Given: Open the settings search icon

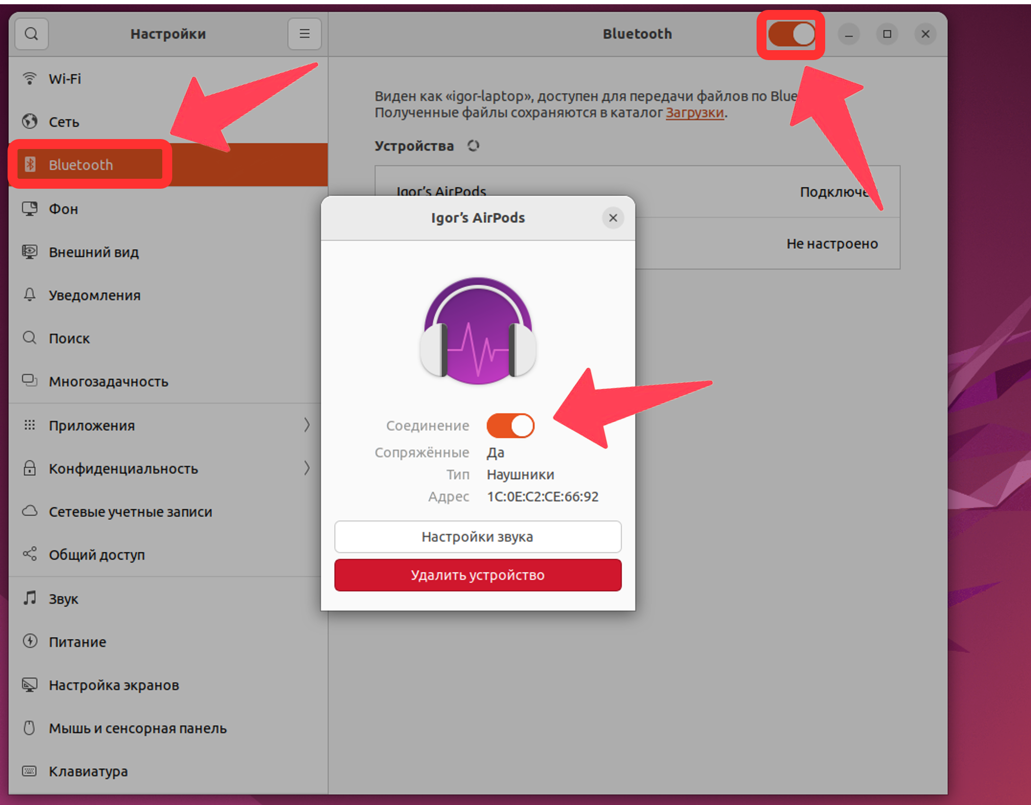Looking at the screenshot, I should click(x=31, y=34).
